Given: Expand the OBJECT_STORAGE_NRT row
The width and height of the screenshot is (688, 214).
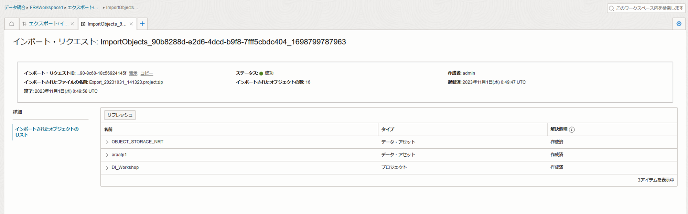Looking at the screenshot, I should tap(107, 142).
